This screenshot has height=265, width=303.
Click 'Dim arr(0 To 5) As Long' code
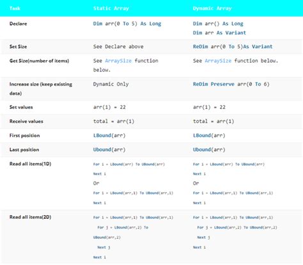127,24
